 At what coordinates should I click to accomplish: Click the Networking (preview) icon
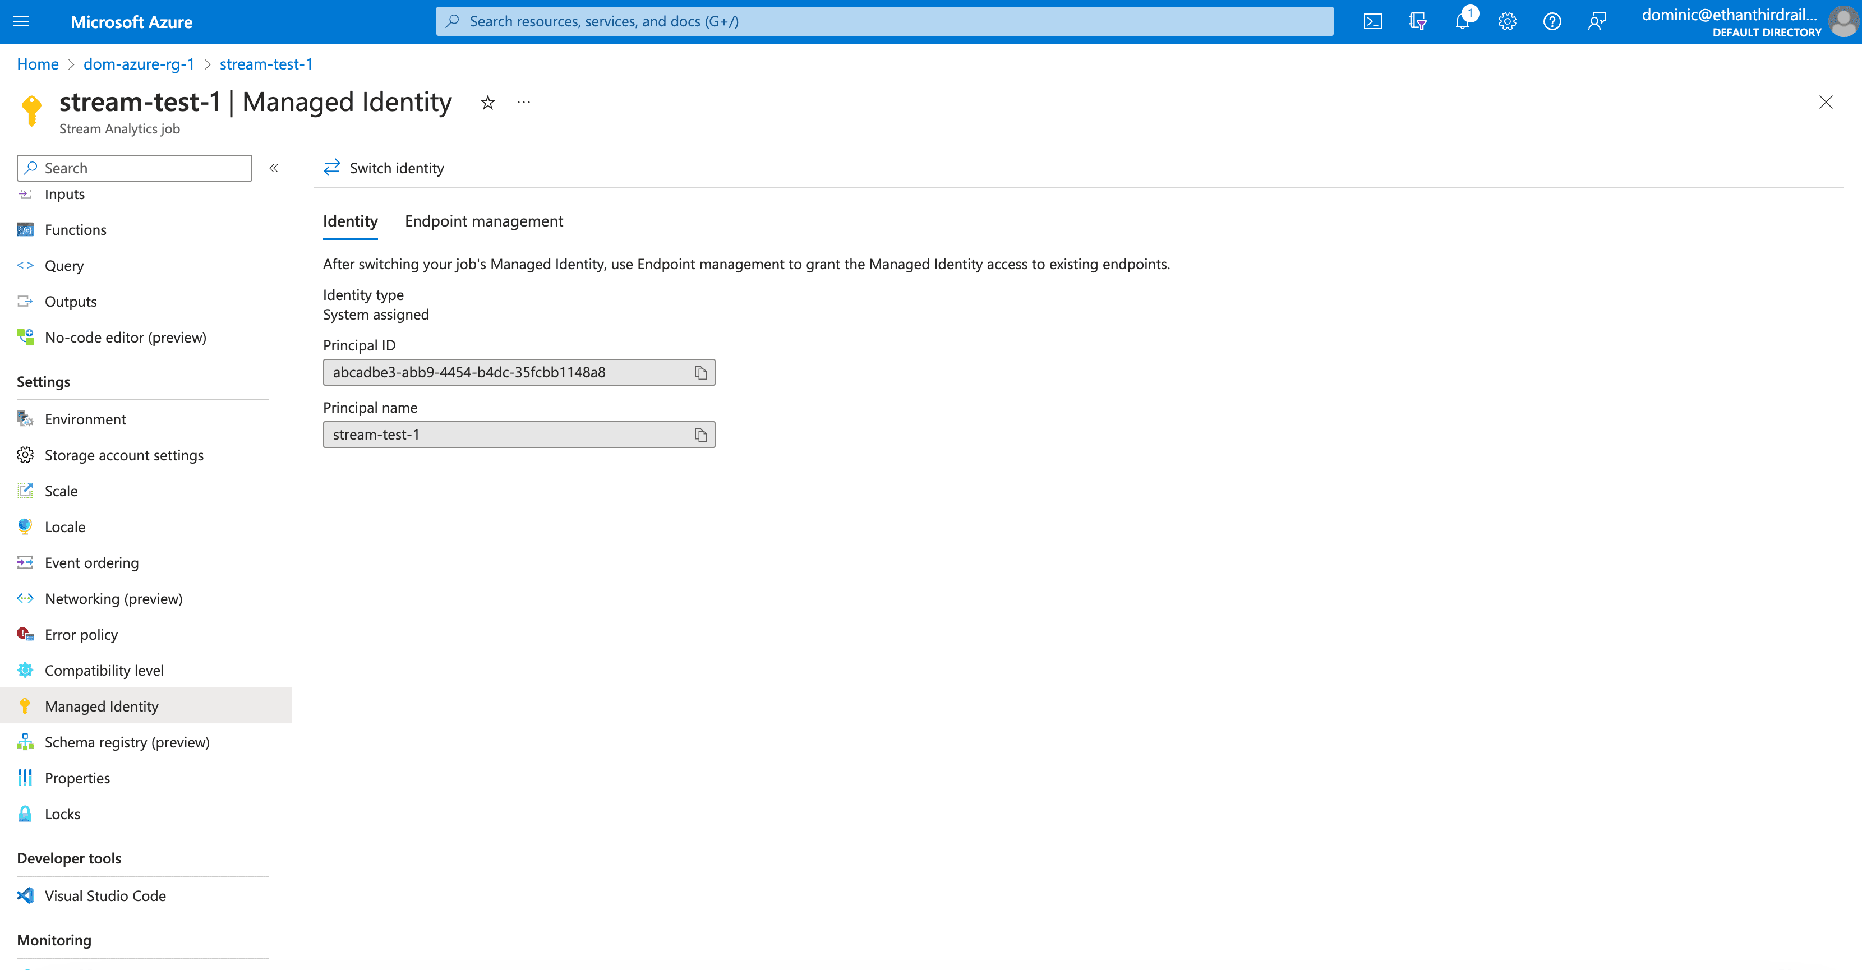(25, 599)
